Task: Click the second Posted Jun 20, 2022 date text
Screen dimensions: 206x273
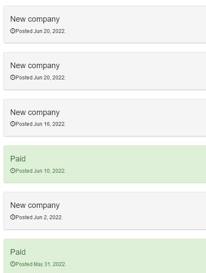Action: [41, 78]
